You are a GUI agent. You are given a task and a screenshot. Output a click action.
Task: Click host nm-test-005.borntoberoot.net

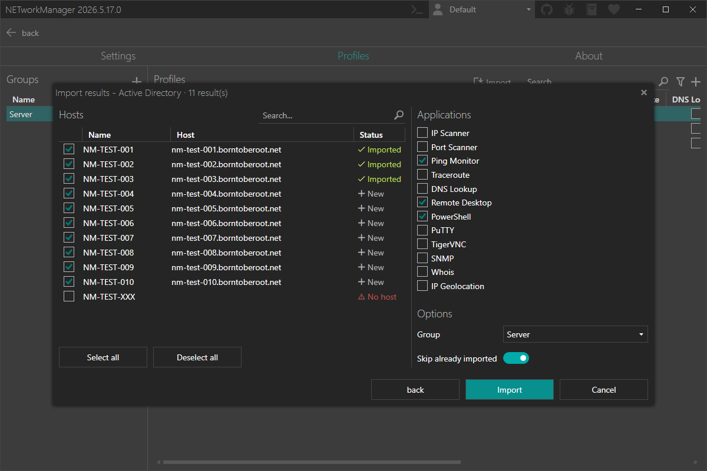pos(226,208)
